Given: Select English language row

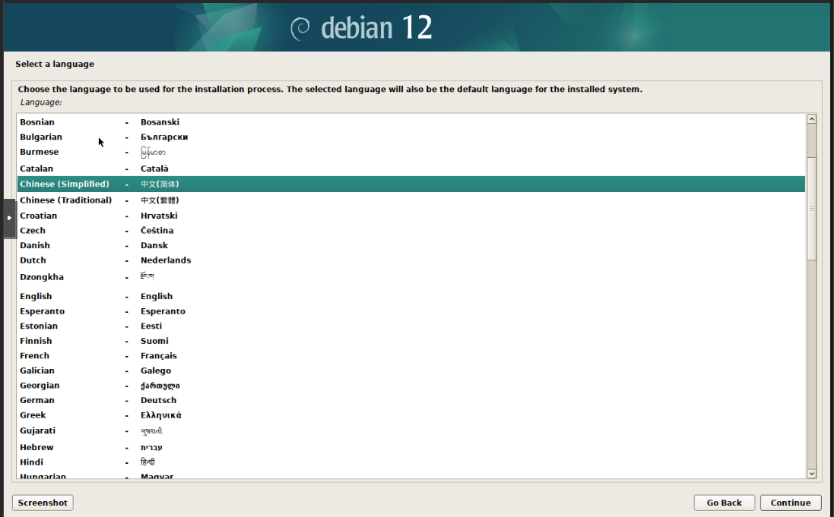Looking at the screenshot, I should tap(411, 297).
